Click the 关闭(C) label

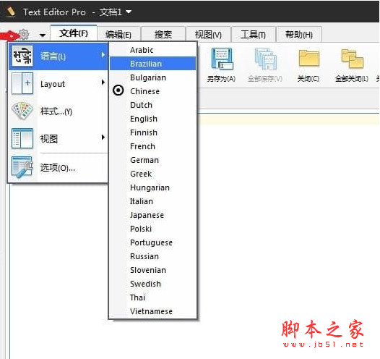click(308, 79)
